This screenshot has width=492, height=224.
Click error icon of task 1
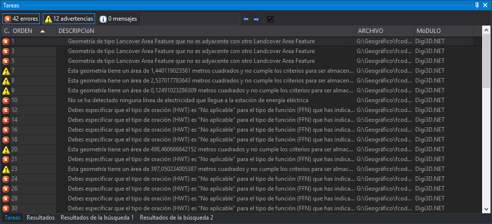point(5,41)
